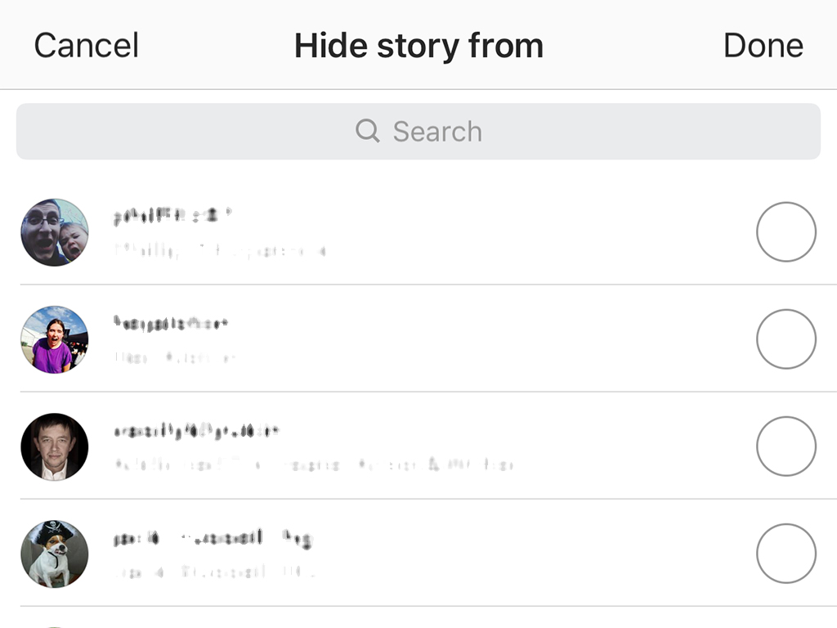837x628 pixels.
Task: Select circle beside pirate dog user
Action: click(786, 554)
